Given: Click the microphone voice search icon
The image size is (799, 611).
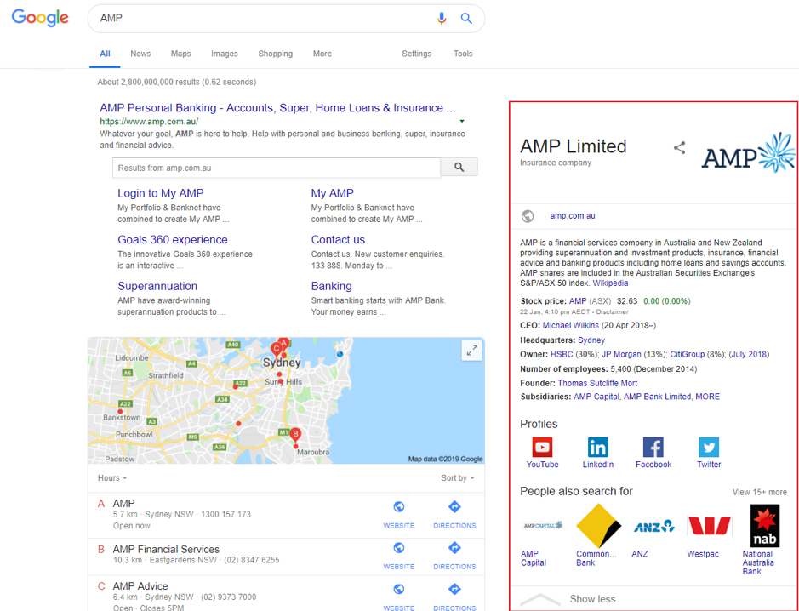Looking at the screenshot, I should tap(441, 18).
